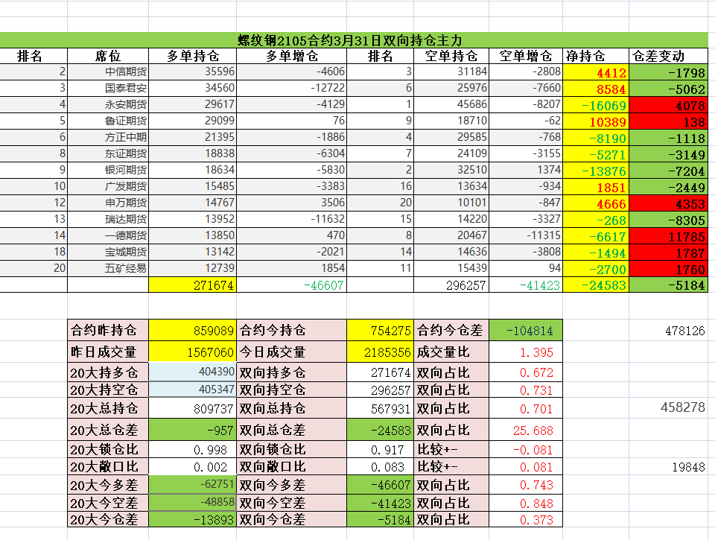Select the standalone value 19848
Viewport: 715px width, 540px height.
click(x=689, y=467)
